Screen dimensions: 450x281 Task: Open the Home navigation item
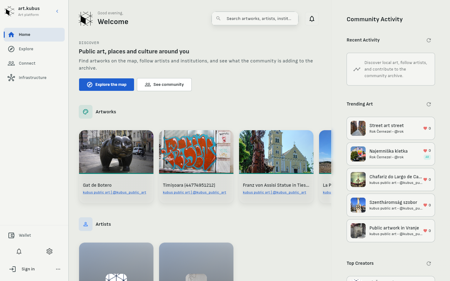[34, 35]
